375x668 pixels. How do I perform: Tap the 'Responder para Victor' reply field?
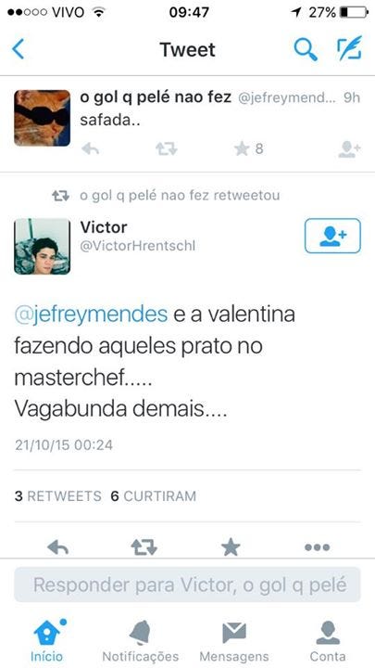pyautogui.click(x=187, y=584)
